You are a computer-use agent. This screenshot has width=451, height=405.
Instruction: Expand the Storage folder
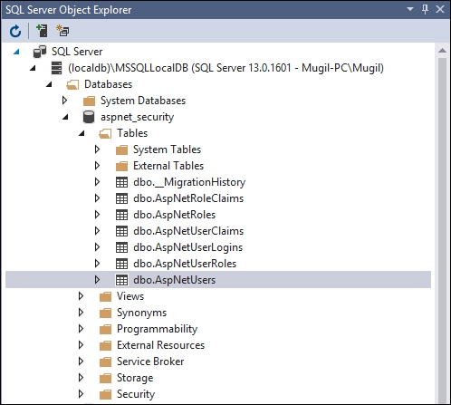click(x=81, y=378)
